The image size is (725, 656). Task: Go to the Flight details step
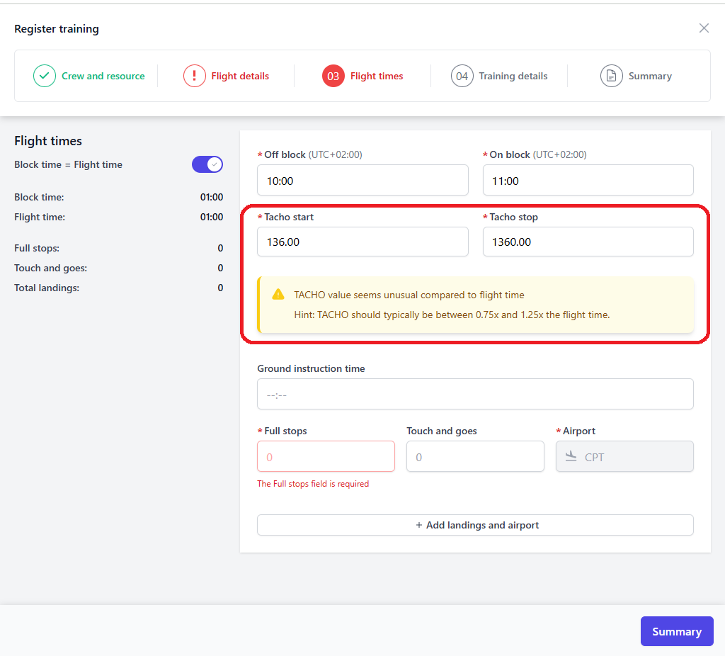tap(240, 76)
